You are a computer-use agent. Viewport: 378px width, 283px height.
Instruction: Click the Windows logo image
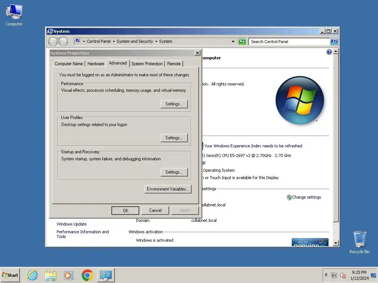point(300,100)
